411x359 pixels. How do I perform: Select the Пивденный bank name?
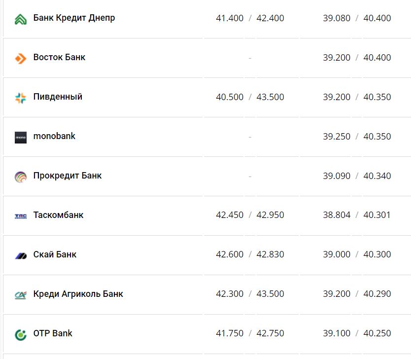tap(58, 97)
